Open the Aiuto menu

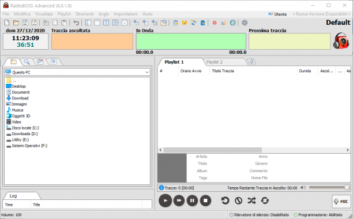click(148, 14)
